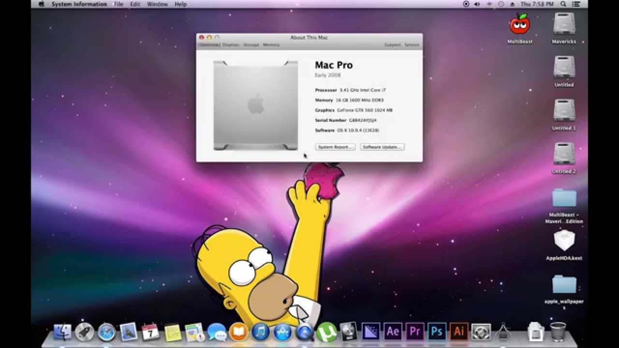
Task: Click the Mac Pro tower image
Action: (x=256, y=105)
